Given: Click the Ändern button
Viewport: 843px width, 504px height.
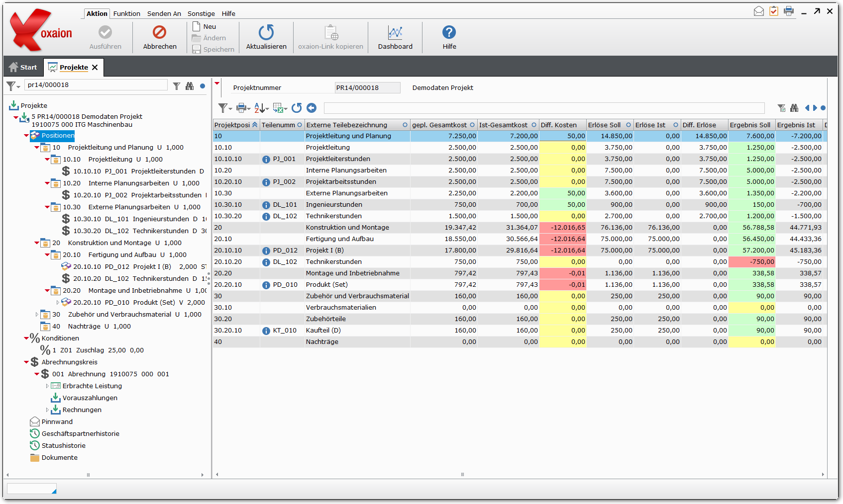Looking at the screenshot, I should click(x=209, y=38).
